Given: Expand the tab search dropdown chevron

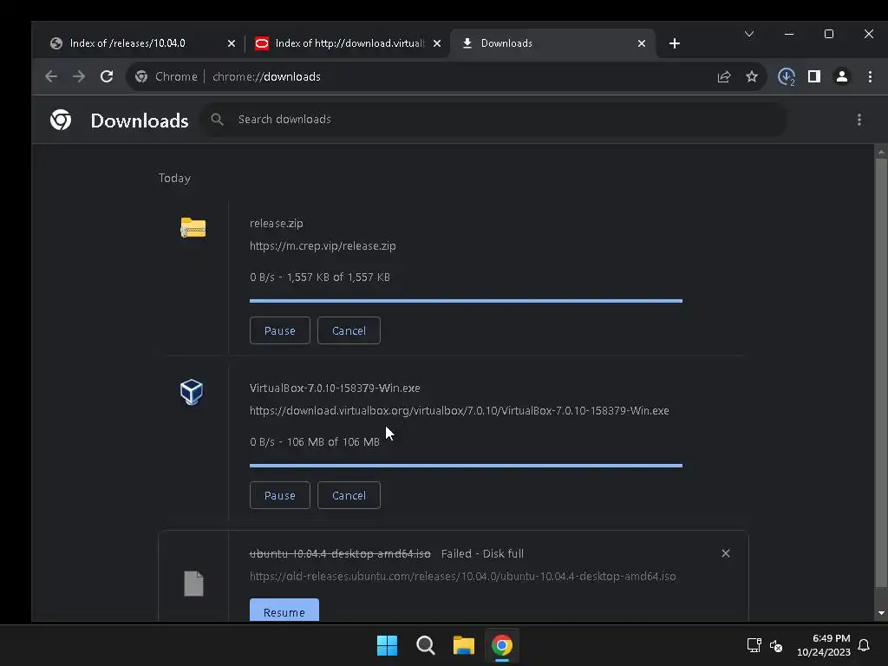Looking at the screenshot, I should pos(749,34).
